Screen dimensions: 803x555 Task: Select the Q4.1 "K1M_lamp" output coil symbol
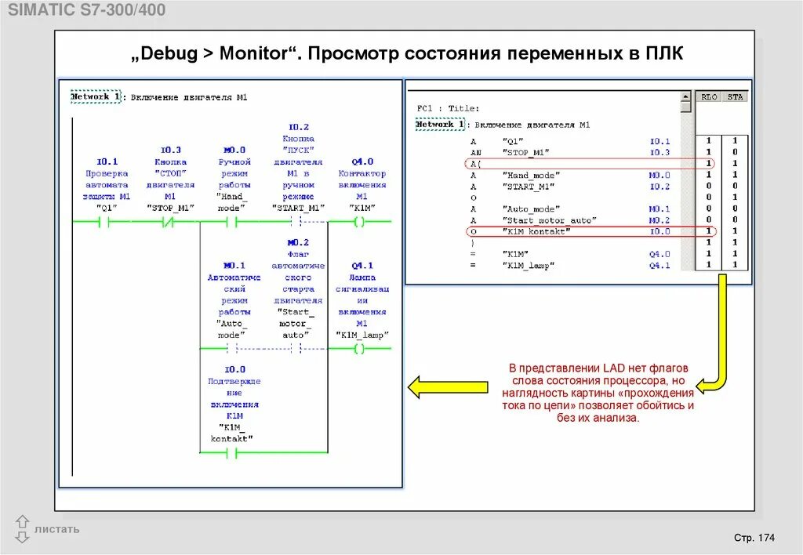point(359,349)
